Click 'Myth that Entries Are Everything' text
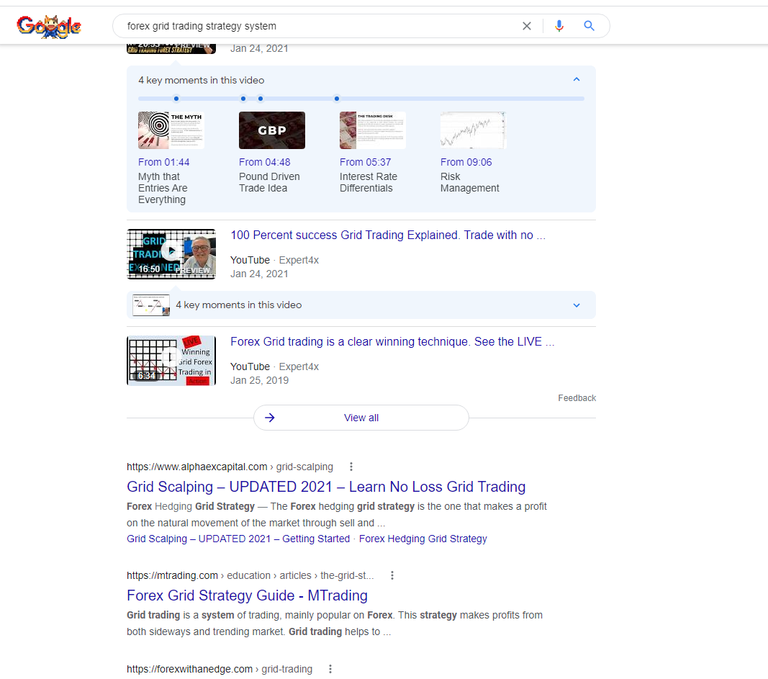This screenshot has width=768, height=679. (x=163, y=188)
